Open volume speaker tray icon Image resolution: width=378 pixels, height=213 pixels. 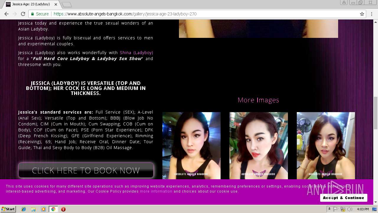point(350,209)
